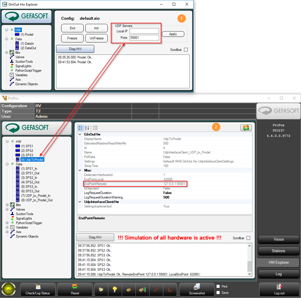Click the UnFreeze button
The width and height of the screenshot is (301, 298).
96,38
